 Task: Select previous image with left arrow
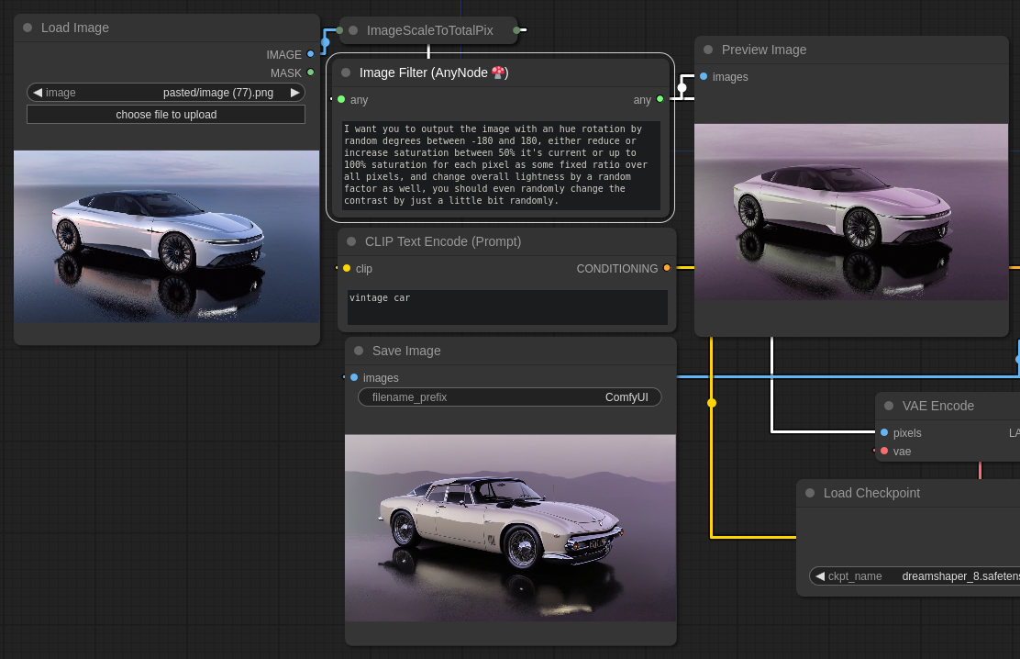point(38,92)
